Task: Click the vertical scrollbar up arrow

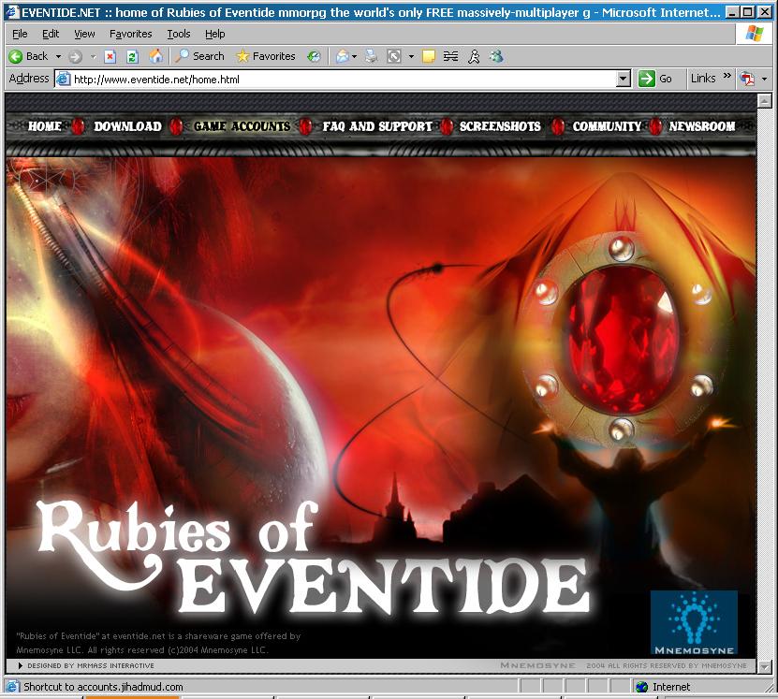Action: pos(765,101)
